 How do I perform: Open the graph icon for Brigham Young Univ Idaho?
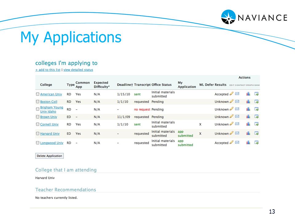[248, 109]
